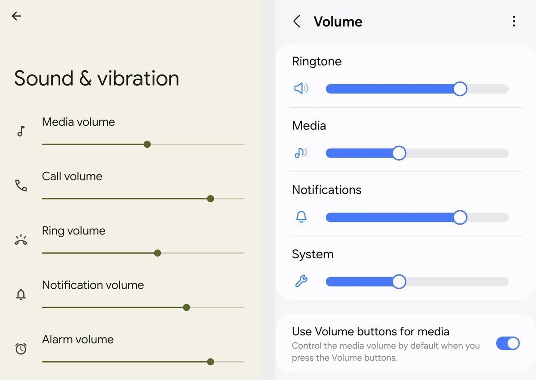Click the Notifications slider knob
This screenshot has width=536, height=380.
click(460, 218)
